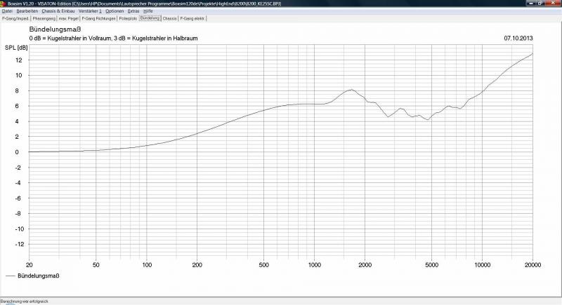Screen dimensions: 562x305
Task: Click the 5000 frequency axis label
Action: pyautogui.click(x=431, y=265)
